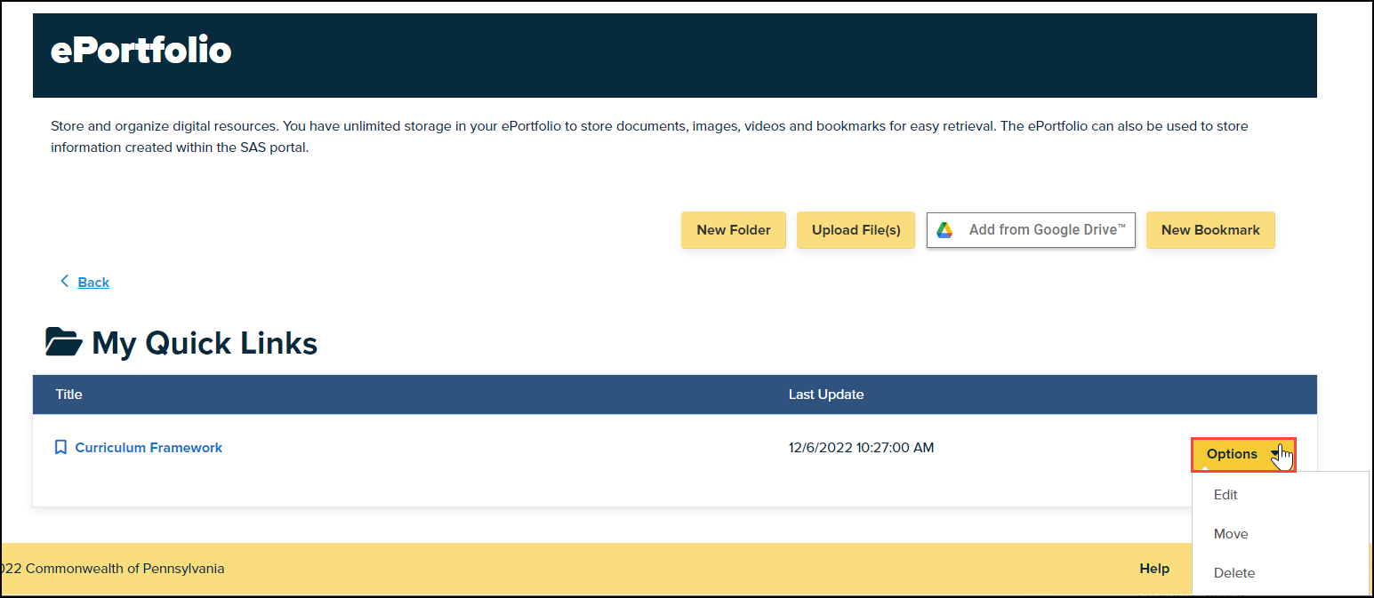
Task: Select the Last Update column header
Action: tap(825, 394)
